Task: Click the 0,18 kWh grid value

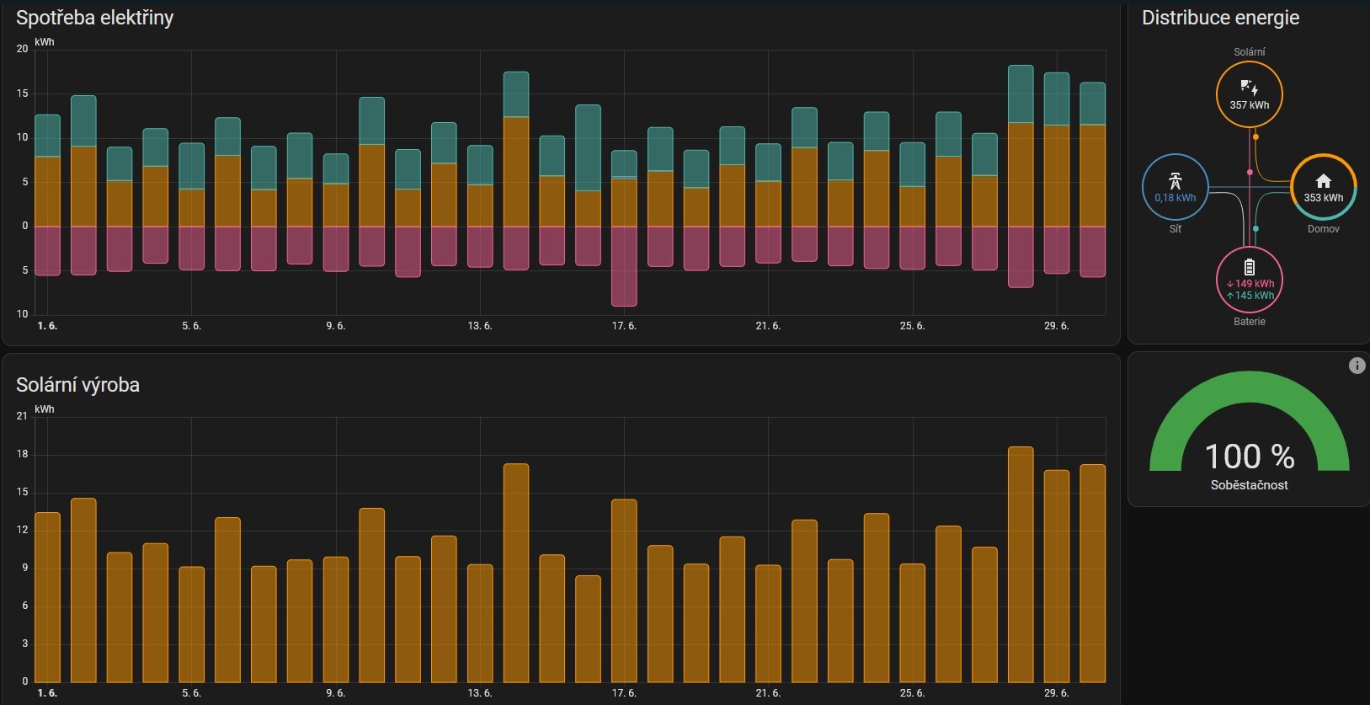Action: coord(1175,198)
